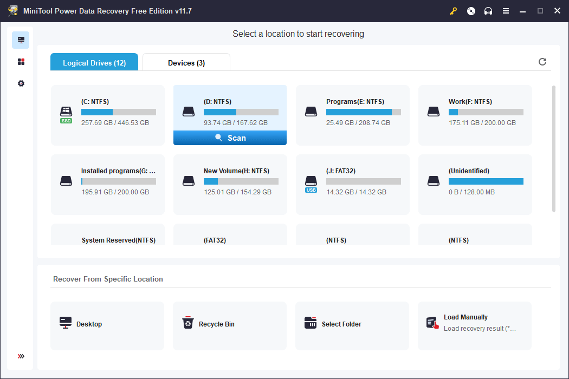The image size is (569, 379).
Task: Select the This PC sidebar icon
Action: pyautogui.click(x=21, y=40)
